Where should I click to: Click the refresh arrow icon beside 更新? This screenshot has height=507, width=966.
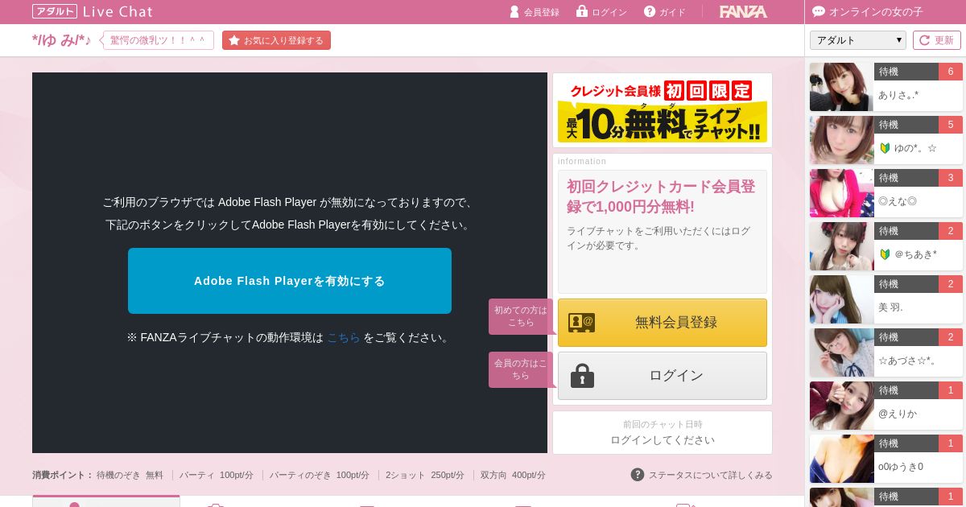pos(925,40)
